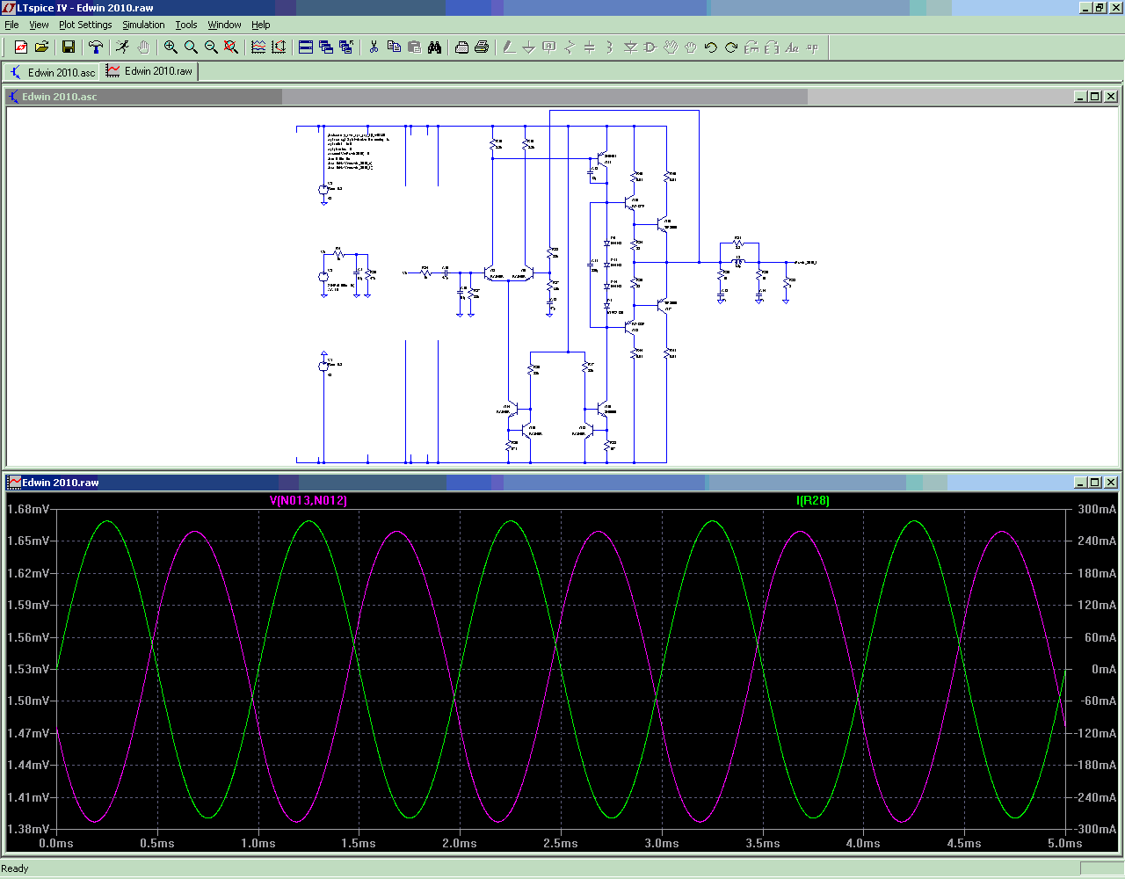Select the Ground symbol tool
The image size is (1125, 879).
coord(529,47)
